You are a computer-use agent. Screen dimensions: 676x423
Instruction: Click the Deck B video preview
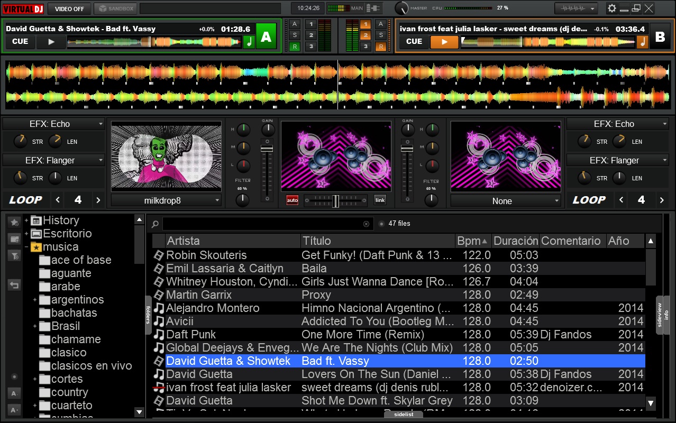[506, 155]
